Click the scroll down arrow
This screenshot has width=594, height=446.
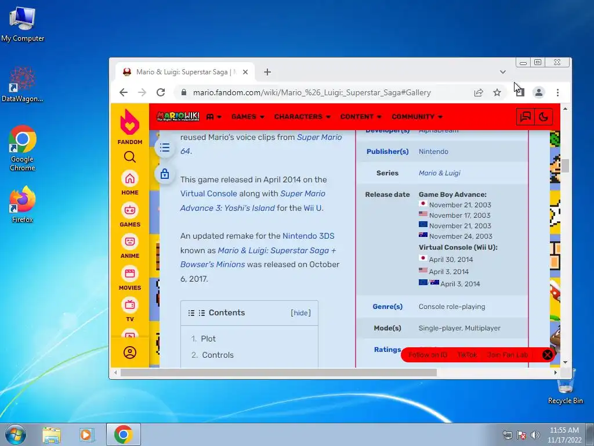pos(565,362)
